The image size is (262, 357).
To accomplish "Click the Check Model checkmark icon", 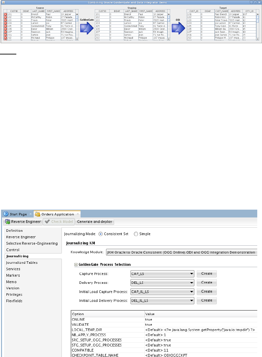I will click(47, 222).
